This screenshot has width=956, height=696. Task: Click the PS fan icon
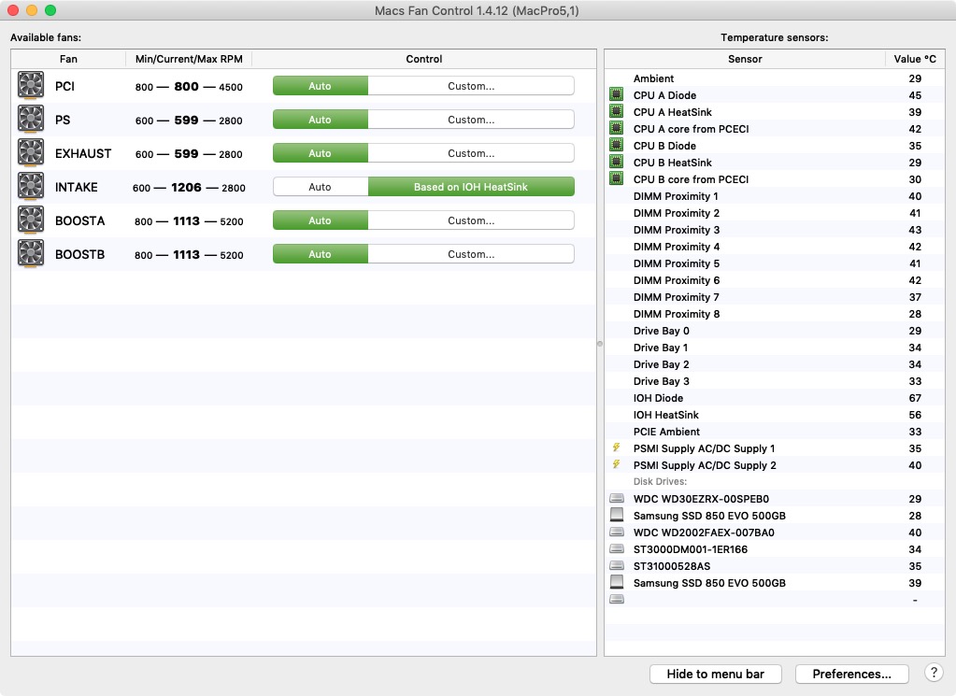coord(31,119)
